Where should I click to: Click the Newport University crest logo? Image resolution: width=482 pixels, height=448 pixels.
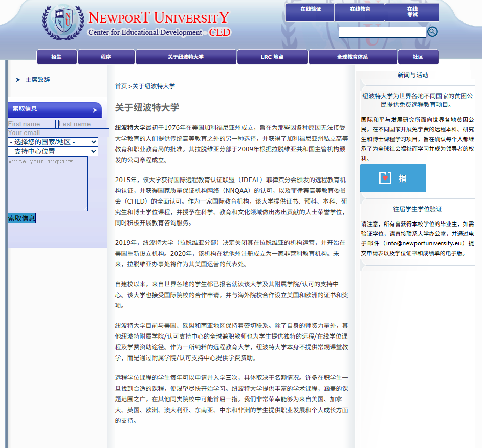point(63,23)
